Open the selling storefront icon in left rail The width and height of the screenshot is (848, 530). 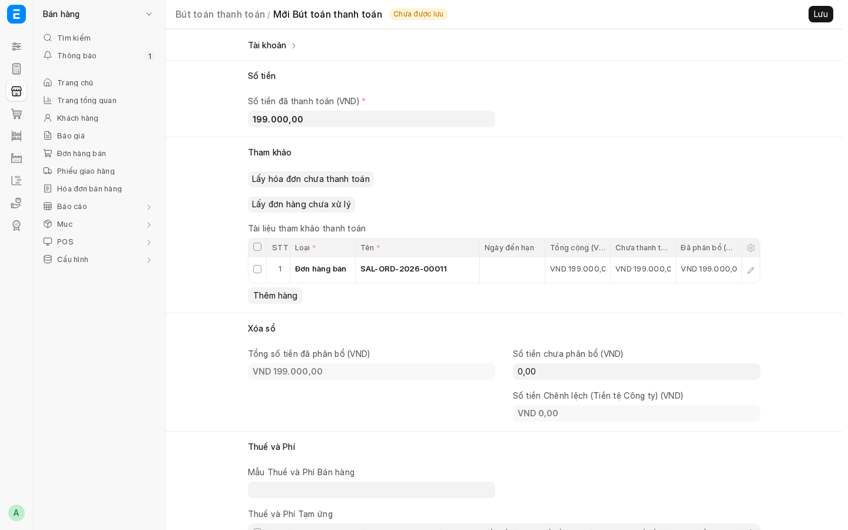click(16, 91)
